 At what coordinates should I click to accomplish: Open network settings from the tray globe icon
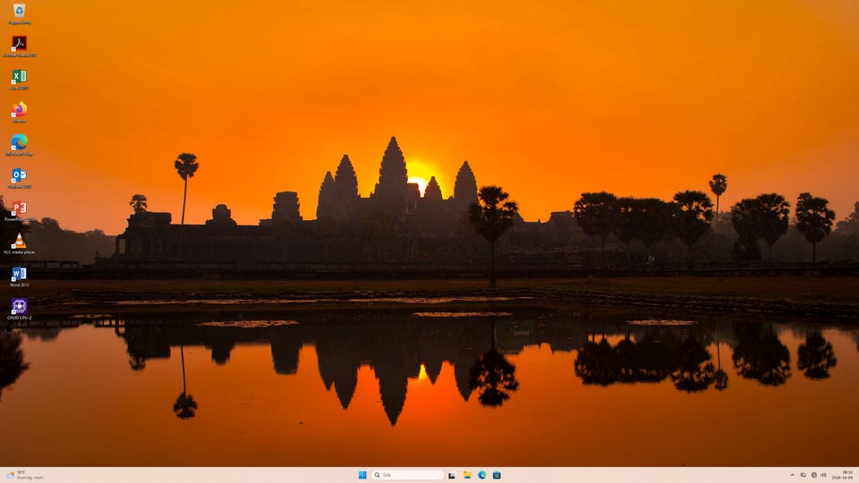[813, 475]
